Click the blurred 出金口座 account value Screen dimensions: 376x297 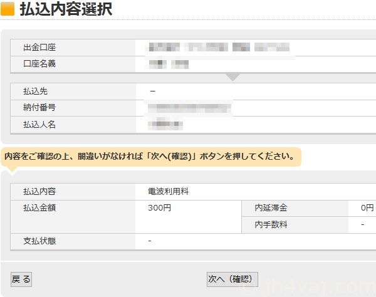pyautogui.click(x=217, y=48)
